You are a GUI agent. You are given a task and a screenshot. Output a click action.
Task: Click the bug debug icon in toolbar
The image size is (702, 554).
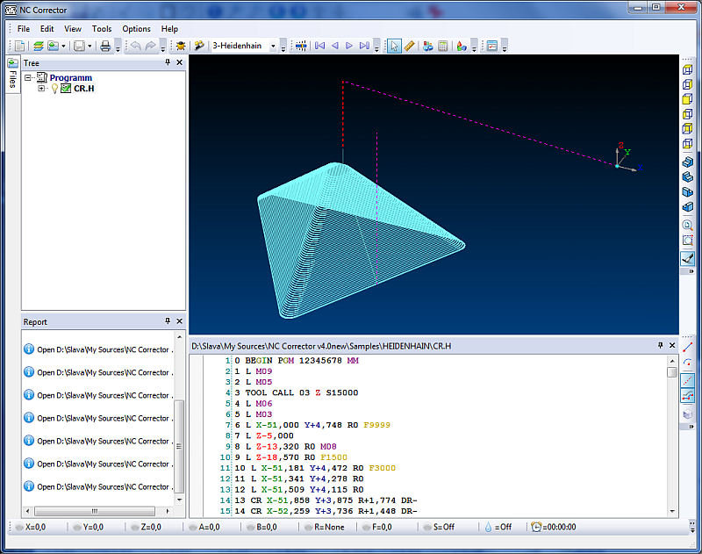pos(181,46)
